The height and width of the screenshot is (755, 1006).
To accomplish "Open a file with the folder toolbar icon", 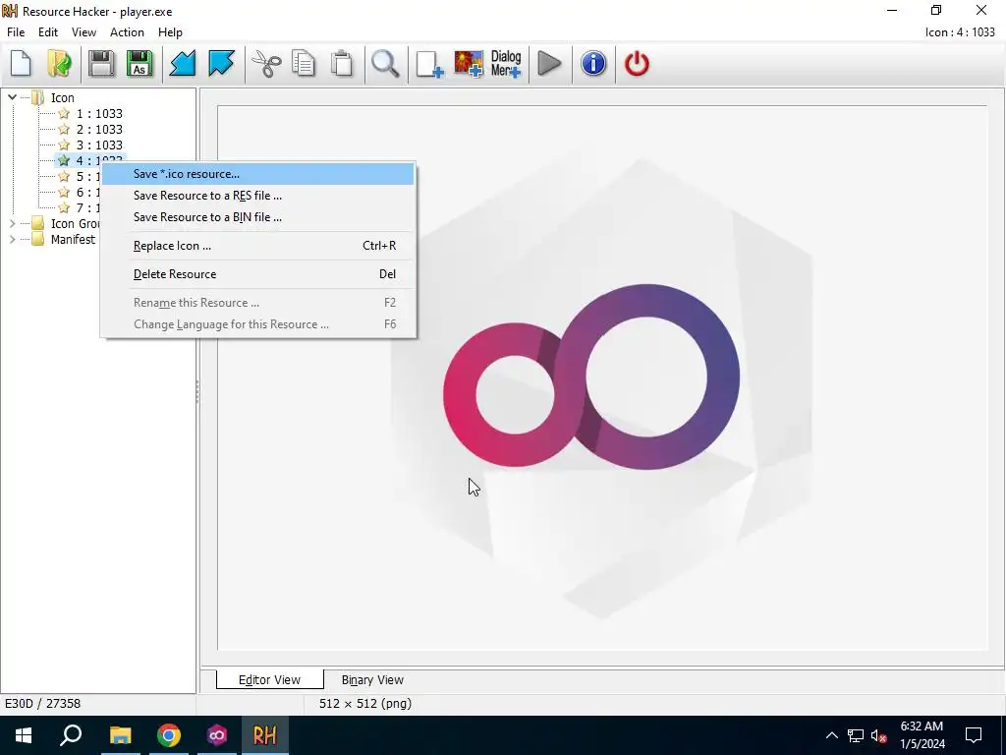I will click(60, 64).
